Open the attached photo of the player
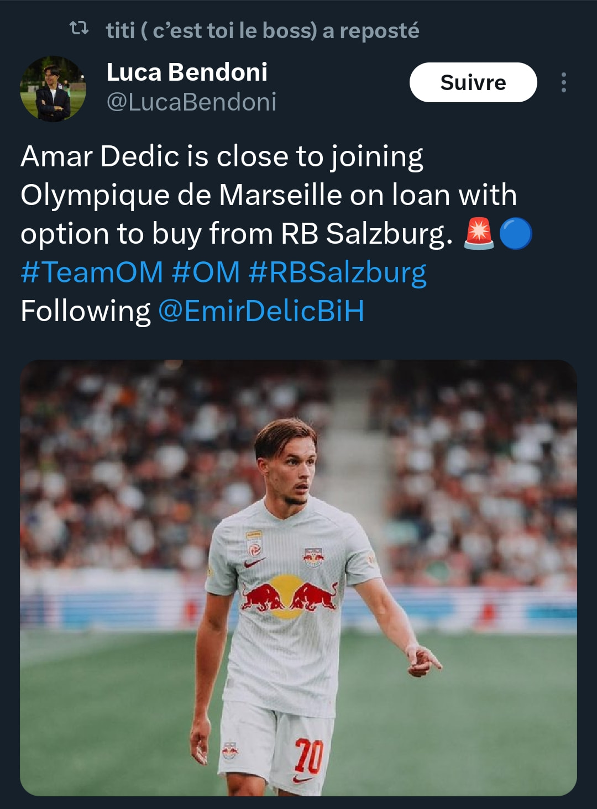 coord(298,578)
